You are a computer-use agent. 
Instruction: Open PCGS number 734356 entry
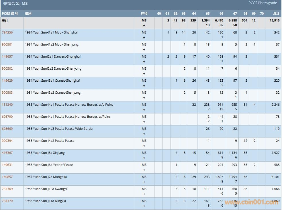(7, 32)
